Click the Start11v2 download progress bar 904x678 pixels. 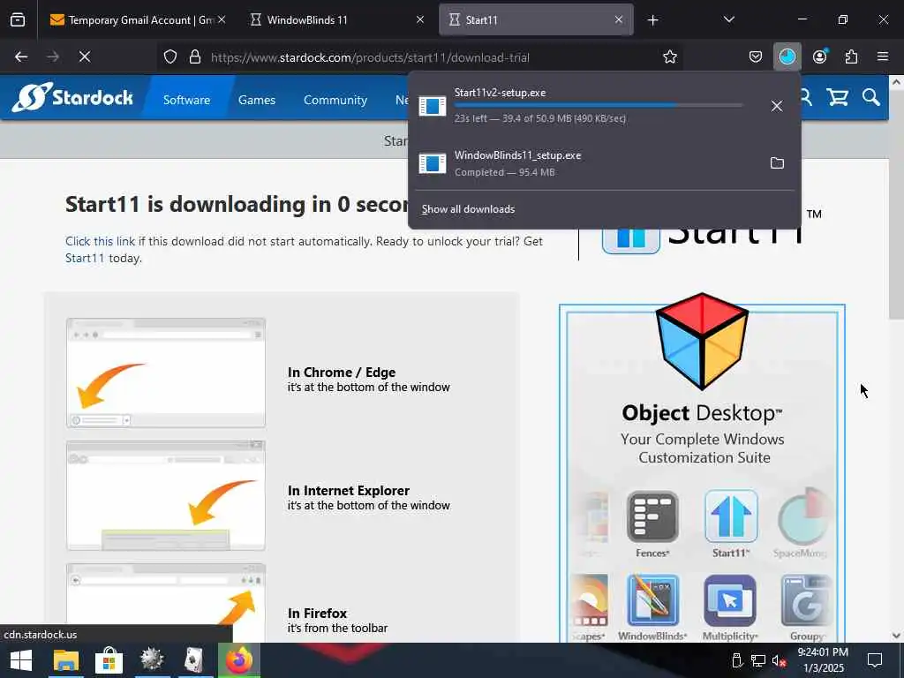click(599, 106)
